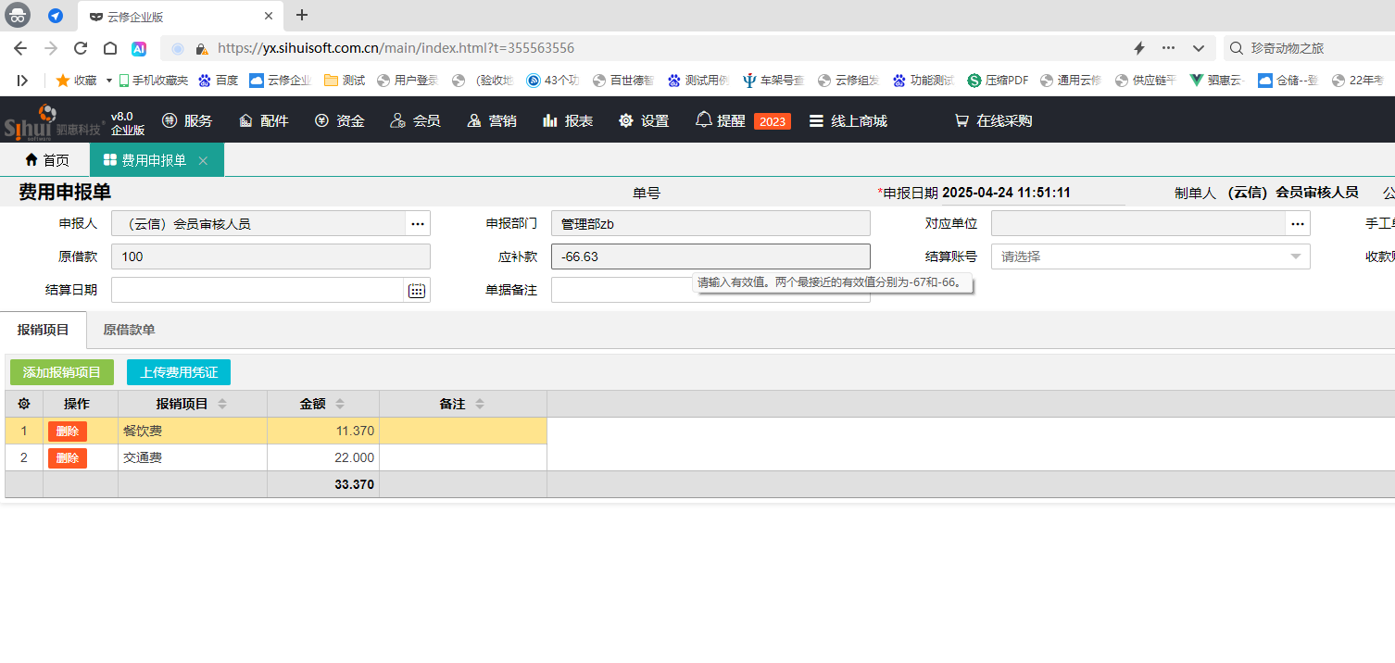Open the 设置 menu
This screenshot has height=663, width=1395.
point(644,120)
